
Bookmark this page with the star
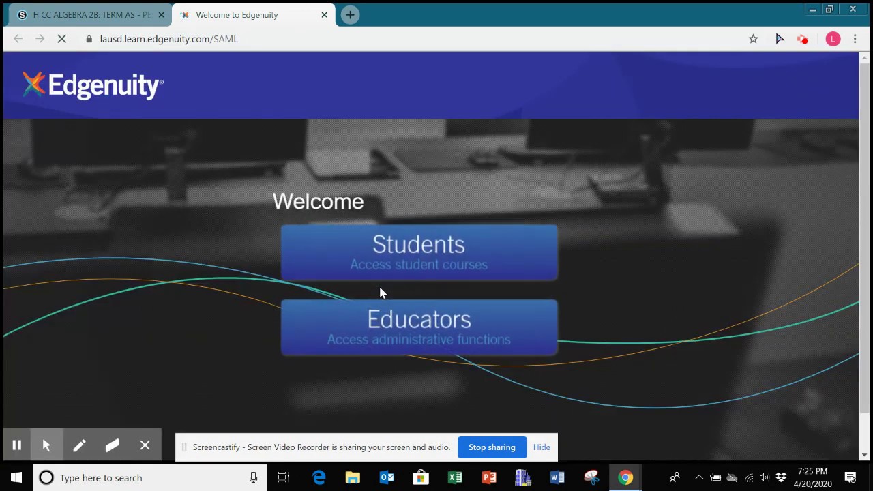coord(753,39)
